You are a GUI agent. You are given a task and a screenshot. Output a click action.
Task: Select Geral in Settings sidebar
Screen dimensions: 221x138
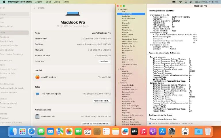coord(14,33)
